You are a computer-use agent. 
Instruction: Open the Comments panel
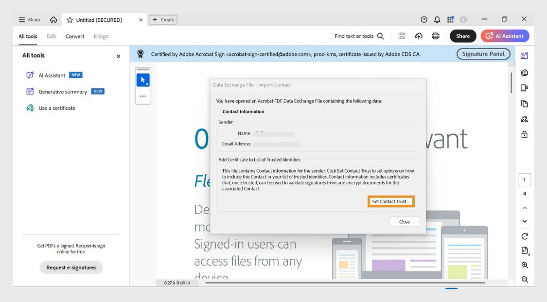click(524, 72)
